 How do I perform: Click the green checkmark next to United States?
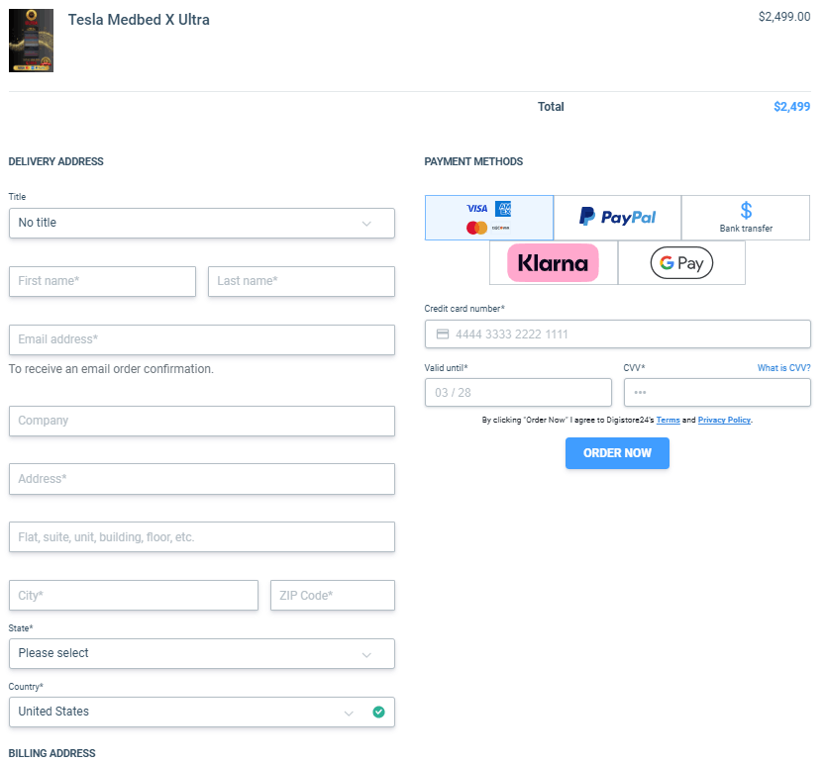(x=378, y=712)
